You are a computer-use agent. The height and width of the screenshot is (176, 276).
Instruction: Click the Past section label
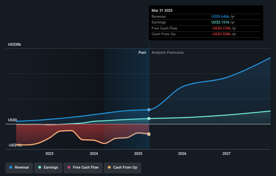[142, 53]
